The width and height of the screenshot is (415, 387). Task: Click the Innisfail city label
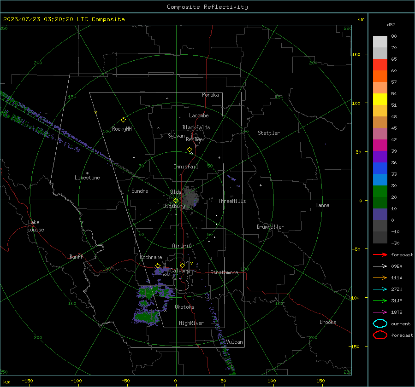(x=186, y=167)
